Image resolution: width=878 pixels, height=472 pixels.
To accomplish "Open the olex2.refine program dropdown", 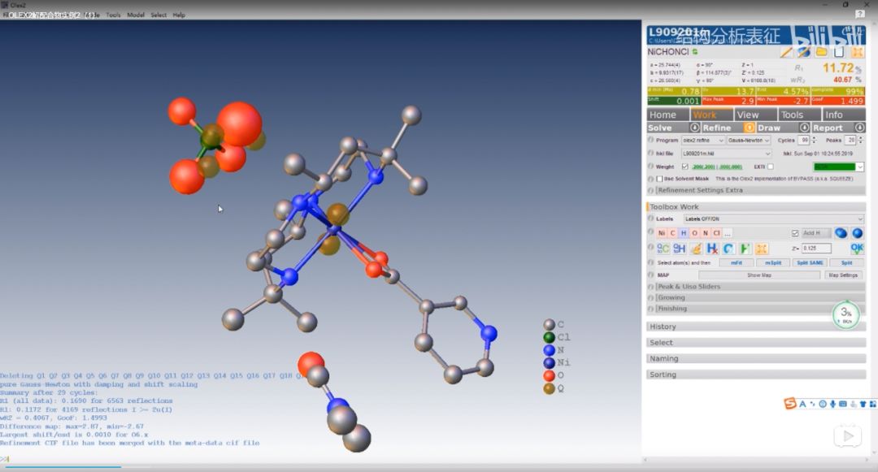I will [702, 141].
